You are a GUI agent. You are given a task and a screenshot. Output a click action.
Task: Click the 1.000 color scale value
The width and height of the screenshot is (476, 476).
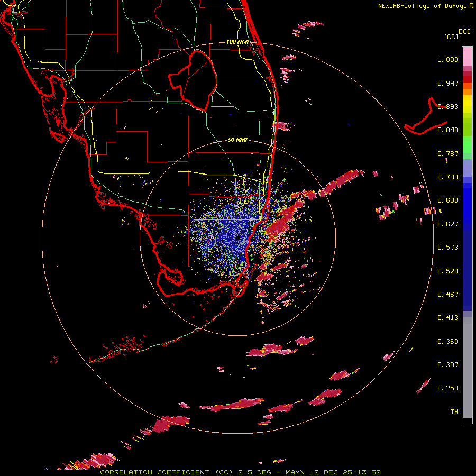click(x=448, y=59)
